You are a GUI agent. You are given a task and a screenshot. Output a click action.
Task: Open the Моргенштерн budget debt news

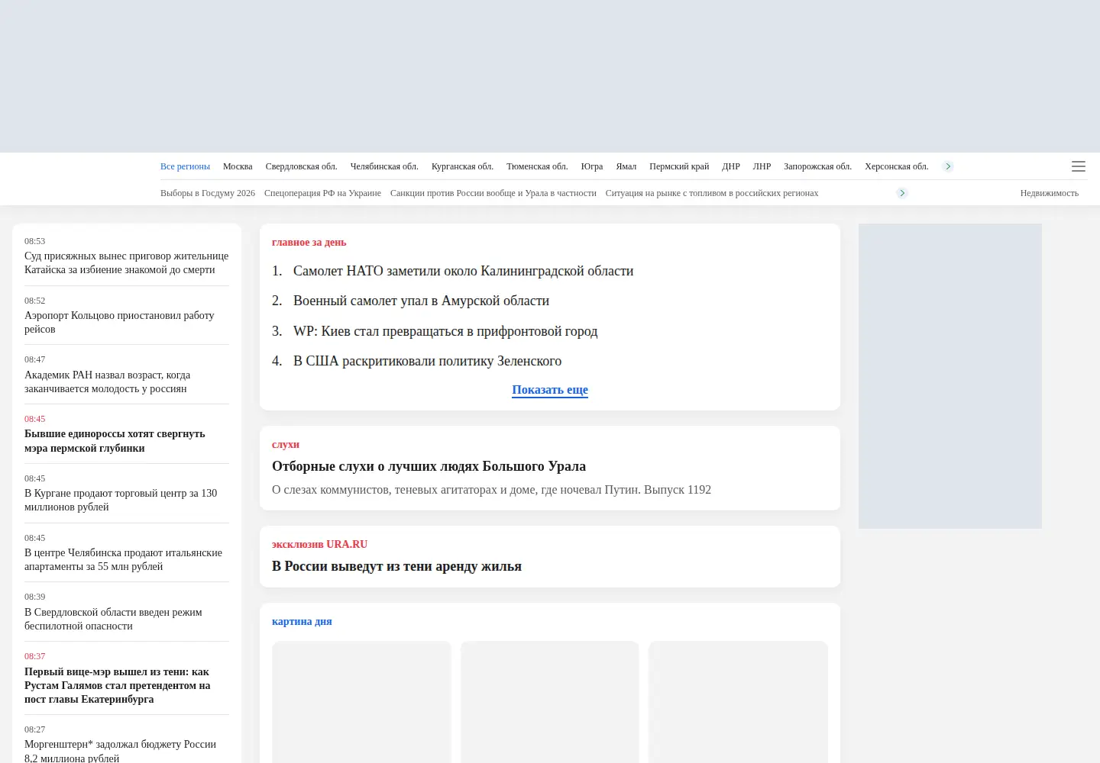[120, 751]
